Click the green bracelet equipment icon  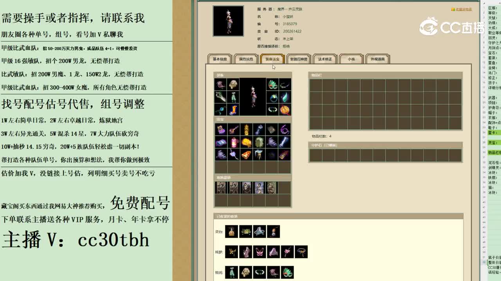[x=272, y=110]
